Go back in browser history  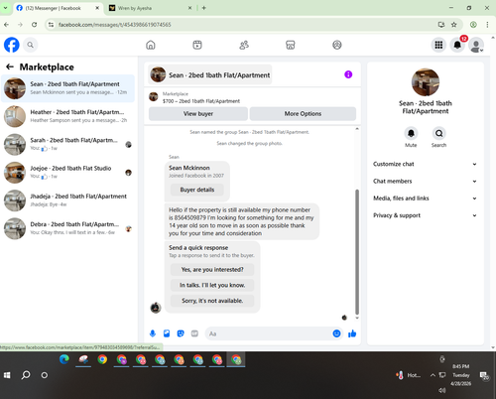pyautogui.click(x=6, y=25)
